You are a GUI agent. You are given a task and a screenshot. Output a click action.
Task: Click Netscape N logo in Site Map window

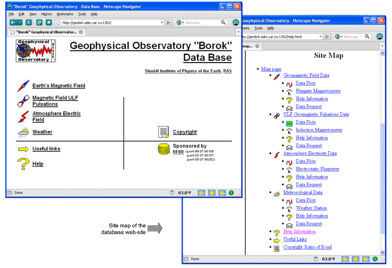379,36
